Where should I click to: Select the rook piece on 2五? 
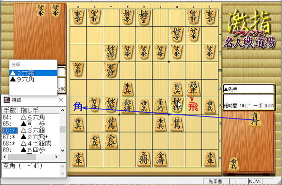193,89
